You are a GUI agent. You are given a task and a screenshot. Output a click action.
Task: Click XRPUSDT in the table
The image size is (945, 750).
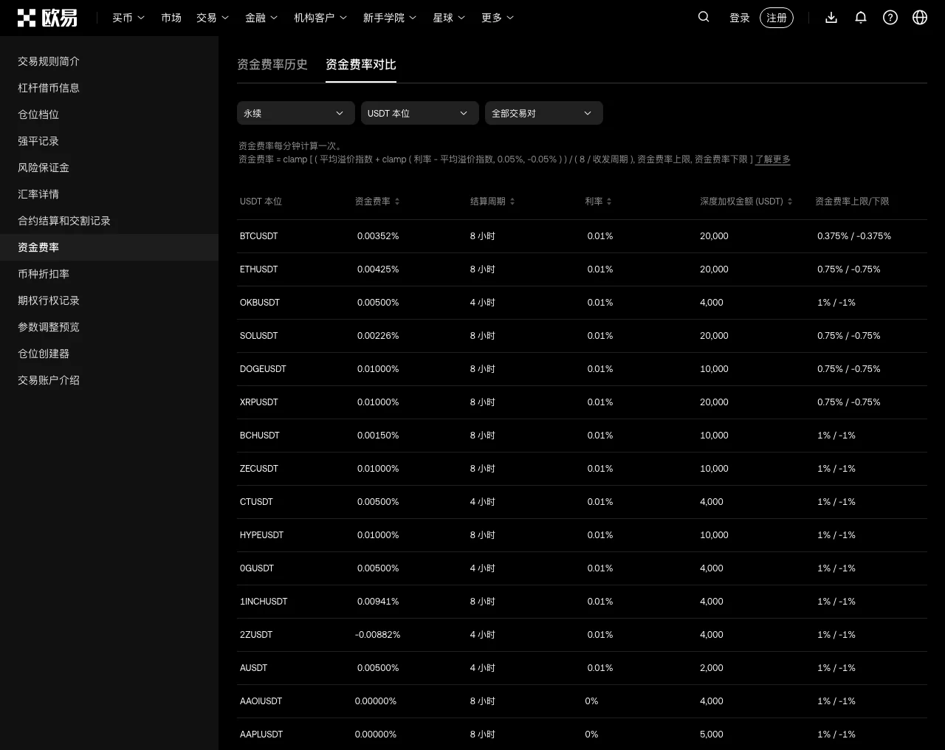[259, 402]
